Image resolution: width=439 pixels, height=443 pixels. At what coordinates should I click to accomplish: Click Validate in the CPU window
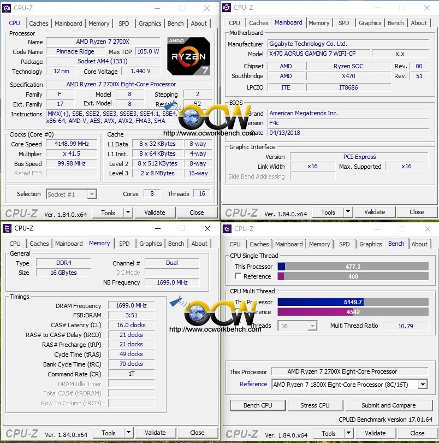pyautogui.click(x=155, y=212)
